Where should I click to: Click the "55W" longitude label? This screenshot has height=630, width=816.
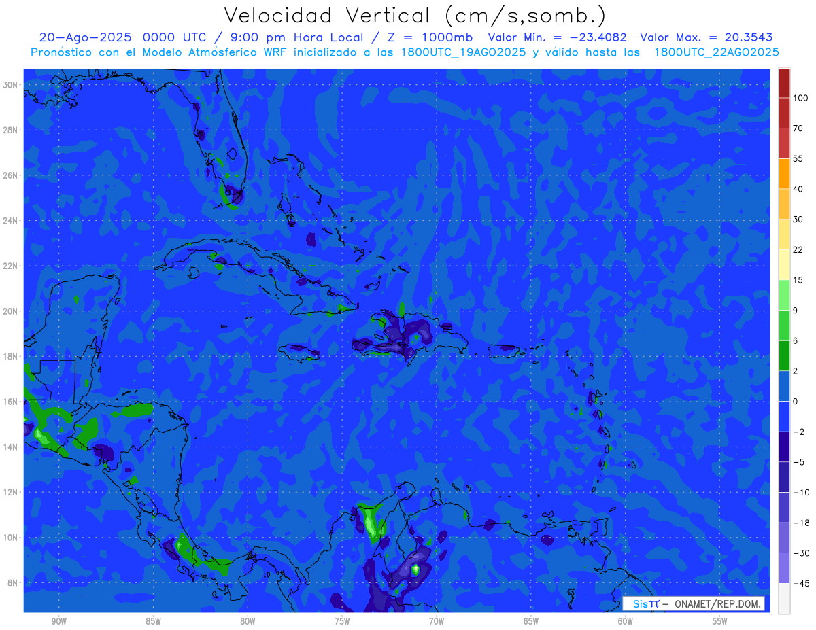(719, 621)
